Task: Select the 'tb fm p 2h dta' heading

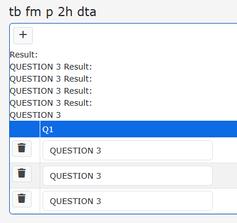Action: [52, 12]
